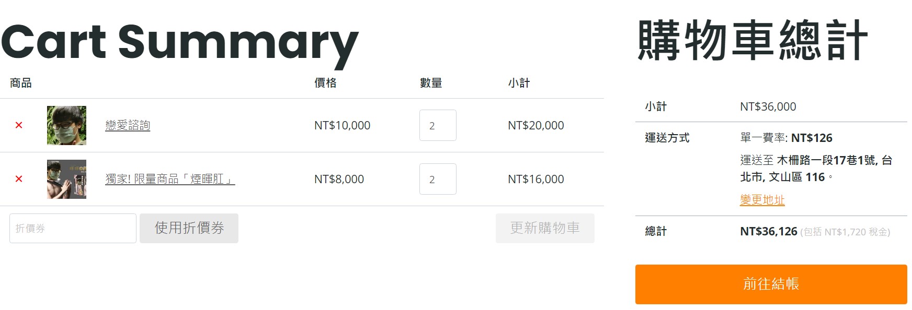Screen dimensions: 912x310
Task: Remove 戀愛諮詢 from the cart
Action: (19, 125)
